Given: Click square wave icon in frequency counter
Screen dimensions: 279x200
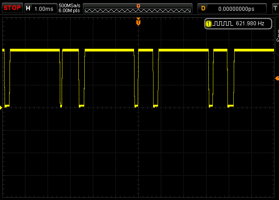Looking at the screenshot, I should [223, 23].
